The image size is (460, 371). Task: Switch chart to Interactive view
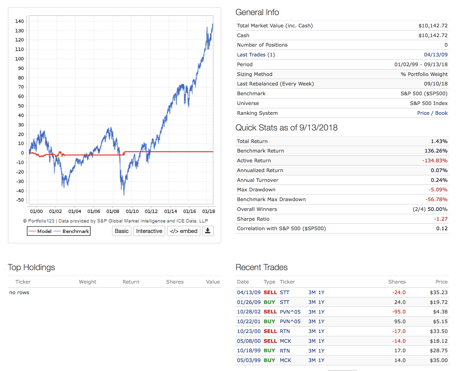pos(149,231)
